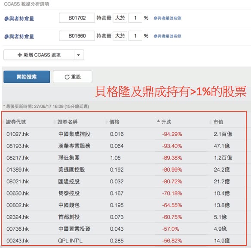
Task: Click the -93.40% change value
Action: tap(172, 146)
